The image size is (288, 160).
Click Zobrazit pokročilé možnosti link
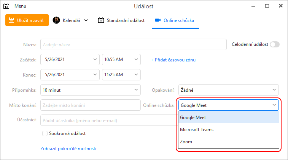[68, 149]
